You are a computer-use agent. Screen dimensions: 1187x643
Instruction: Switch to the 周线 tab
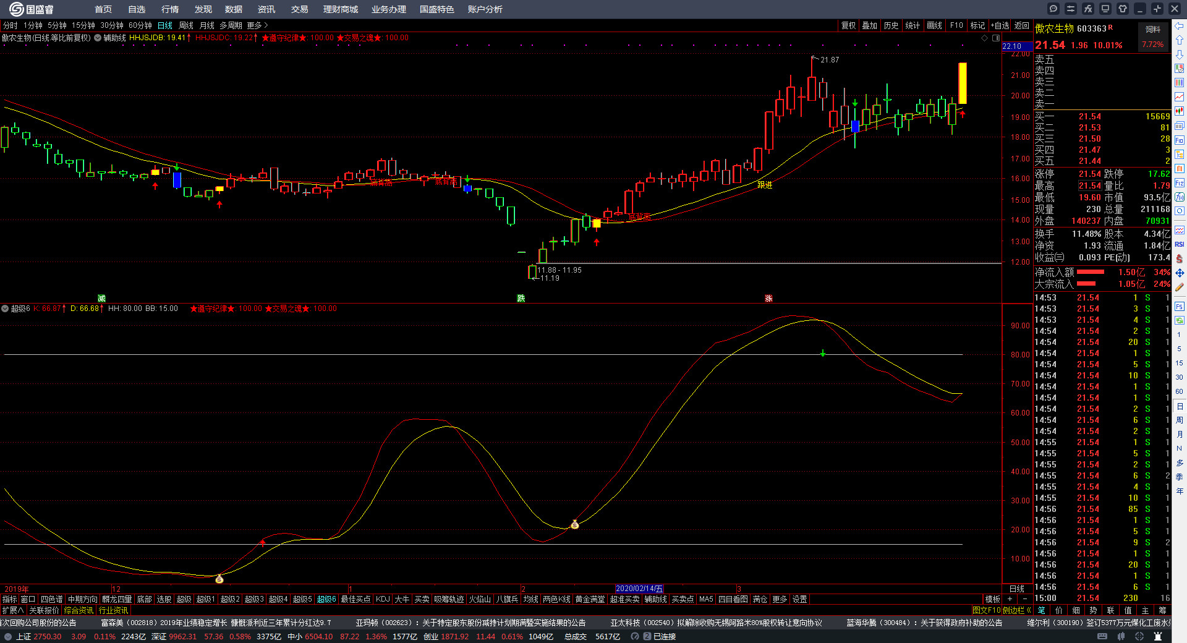pyautogui.click(x=186, y=25)
